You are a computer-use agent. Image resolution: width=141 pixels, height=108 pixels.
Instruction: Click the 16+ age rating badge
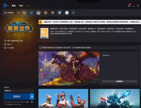click(x=44, y=33)
